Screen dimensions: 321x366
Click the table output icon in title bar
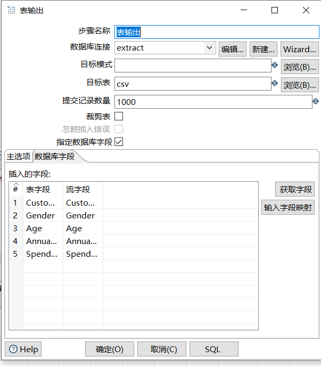point(11,10)
